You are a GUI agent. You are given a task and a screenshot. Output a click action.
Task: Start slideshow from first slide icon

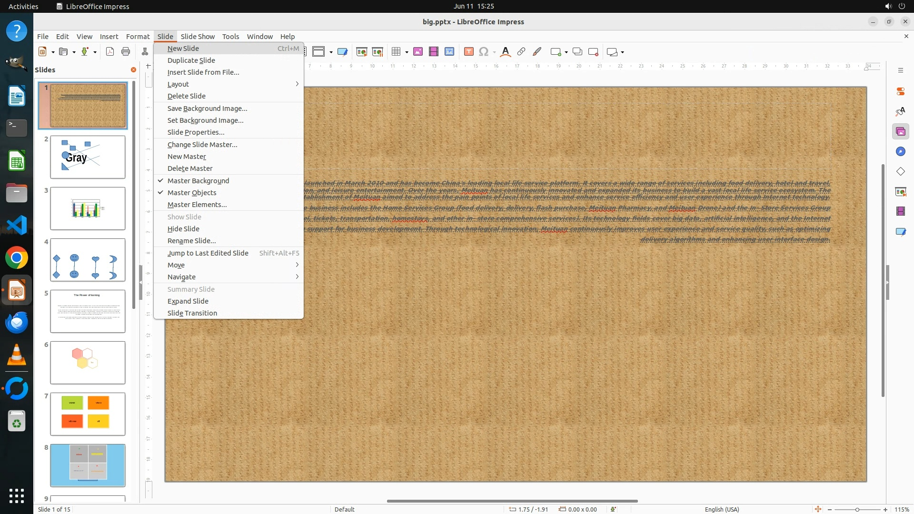[361, 52]
